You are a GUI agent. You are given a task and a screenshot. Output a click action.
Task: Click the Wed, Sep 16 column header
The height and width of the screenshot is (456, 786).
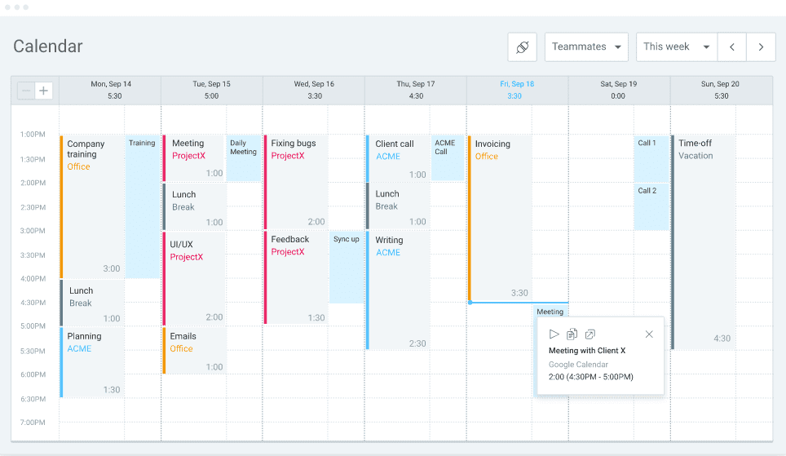[314, 91]
